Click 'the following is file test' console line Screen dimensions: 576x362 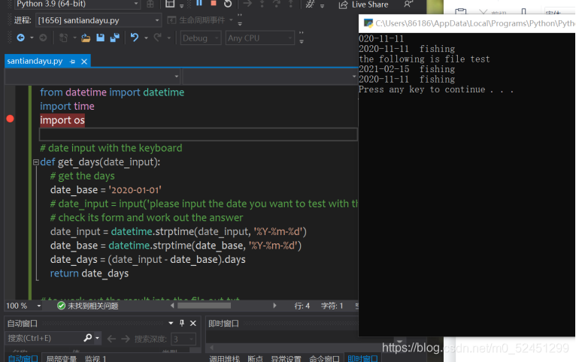[x=424, y=59]
